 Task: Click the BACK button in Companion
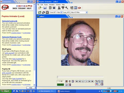pyautogui.click(x=15, y=8)
